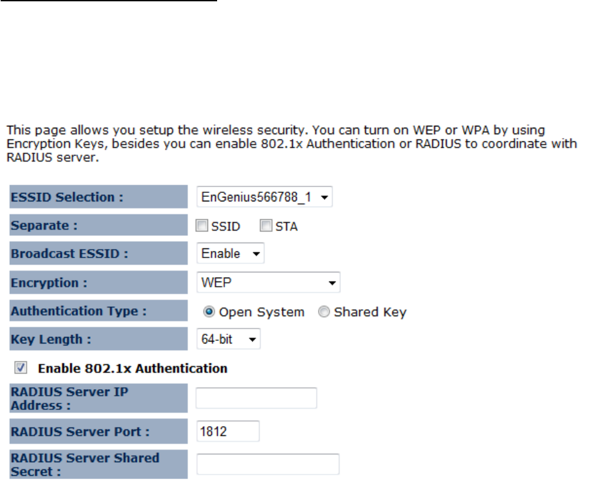Click the Shared Key label text
The height and width of the screenshot is (481, 592).
pos(370,312)
